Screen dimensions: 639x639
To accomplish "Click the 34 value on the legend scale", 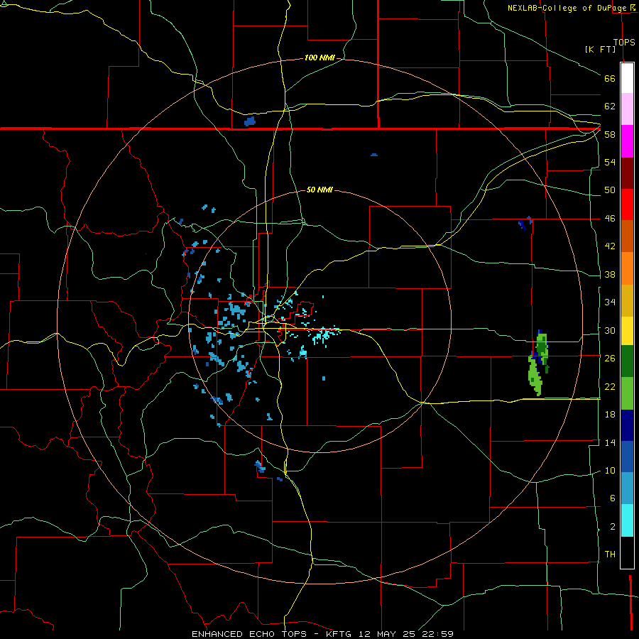I will [x=610, y=302].
